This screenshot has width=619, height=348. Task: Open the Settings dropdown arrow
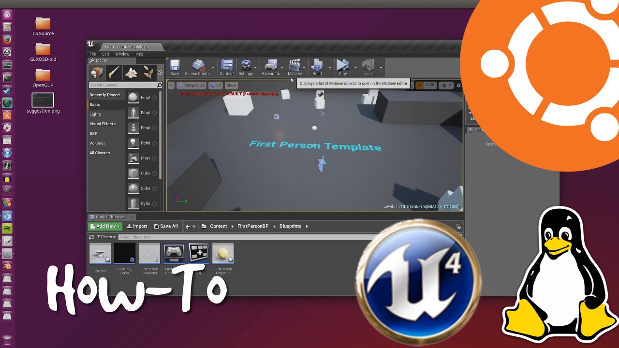pyautogui.click(x=256, y=68)
